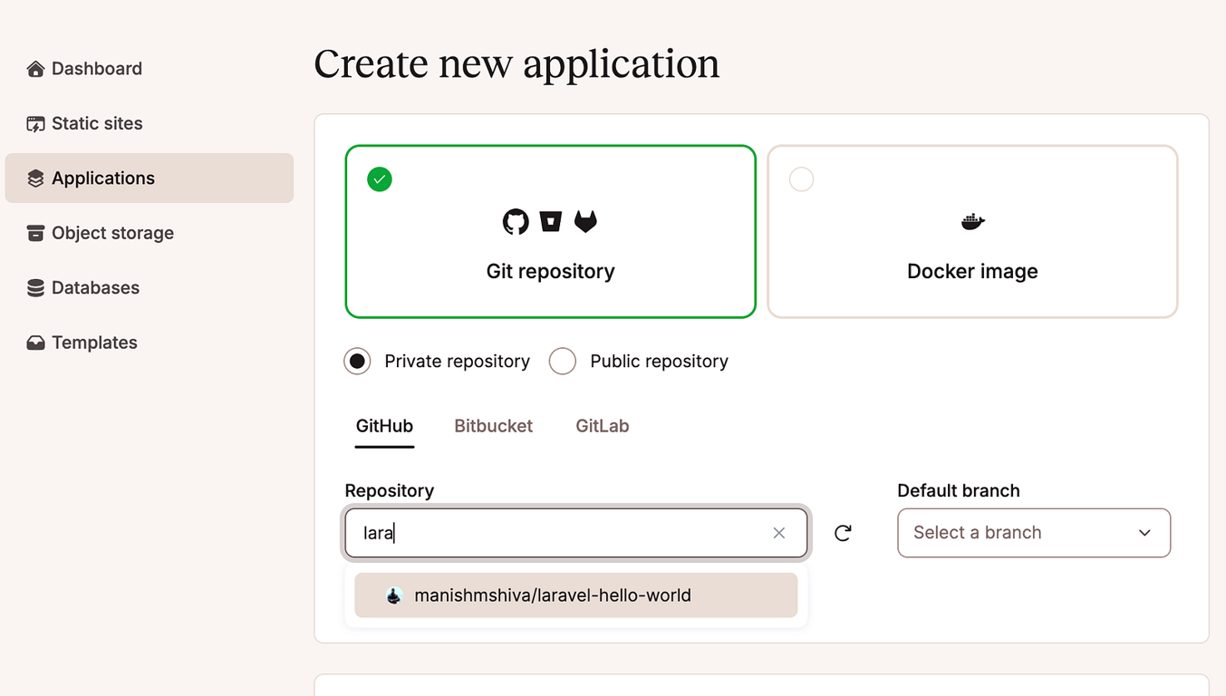Click the branch dropdown chevron arrow
Screen dimensions: 1226x696
click(1144, 533)
